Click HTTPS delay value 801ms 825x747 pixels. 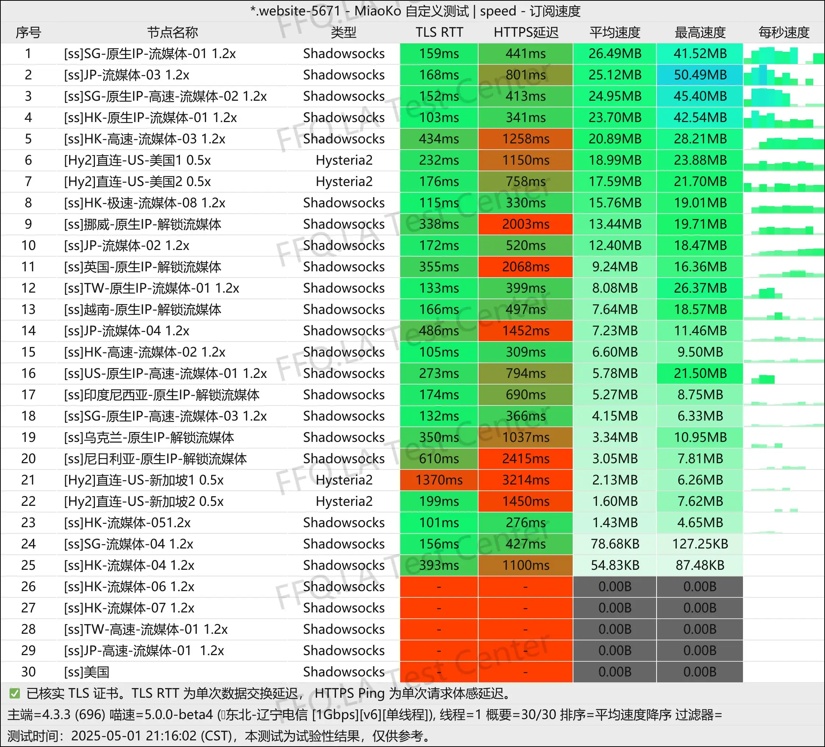pyautogui.click(x=526, y=75)
